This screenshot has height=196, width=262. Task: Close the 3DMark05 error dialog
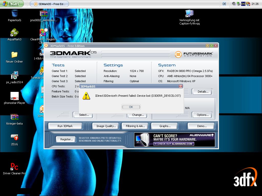[180, 86]
